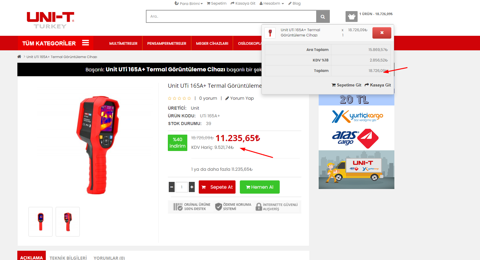The width and height of the screenshot is (480, 260).
Task: Click the STOK DURUMU value 39
Action: [209, 124]
